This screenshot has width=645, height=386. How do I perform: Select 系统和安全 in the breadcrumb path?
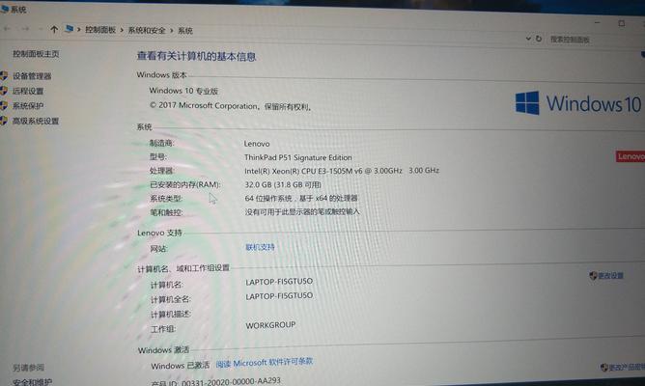point(147,31)
